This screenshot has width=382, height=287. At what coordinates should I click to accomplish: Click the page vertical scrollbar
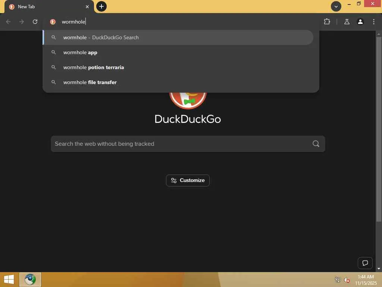(379, 129)
